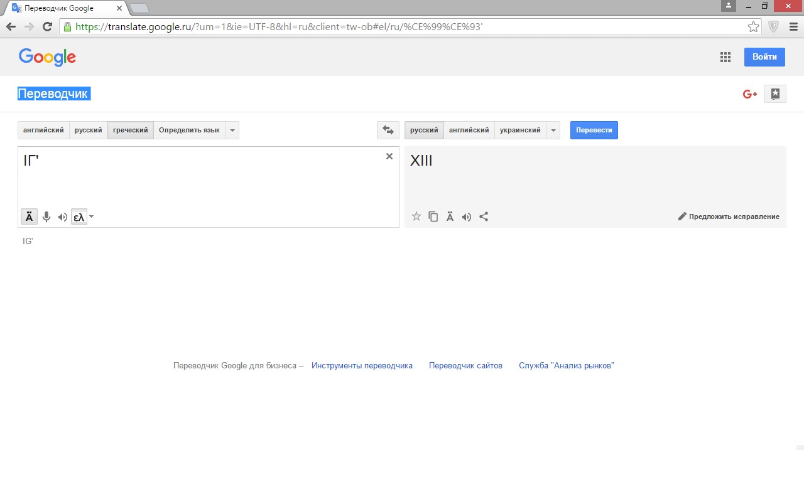Open the shield extension icon
This screenshot has height=502, width=804.
coord(774,27)
